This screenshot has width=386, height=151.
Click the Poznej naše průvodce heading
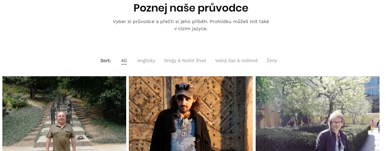191,8
